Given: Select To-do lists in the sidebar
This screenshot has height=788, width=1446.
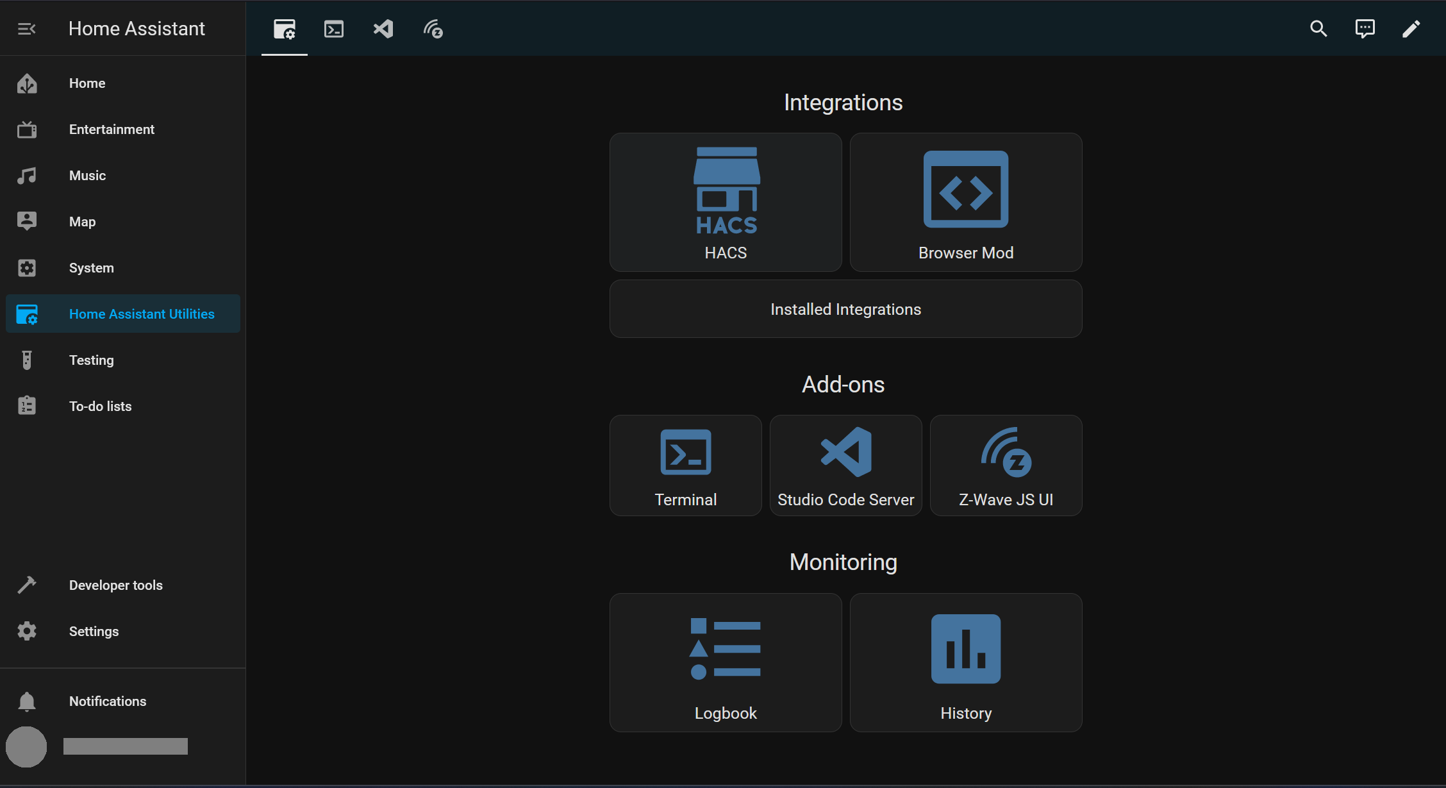Looking at the screenshot, I should [x=100, y=407].
